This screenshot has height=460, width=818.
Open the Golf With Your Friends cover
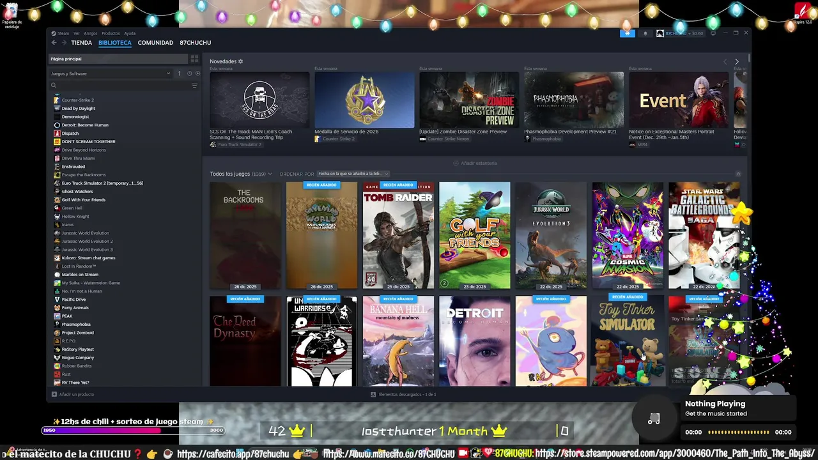[x=475, y=236]
